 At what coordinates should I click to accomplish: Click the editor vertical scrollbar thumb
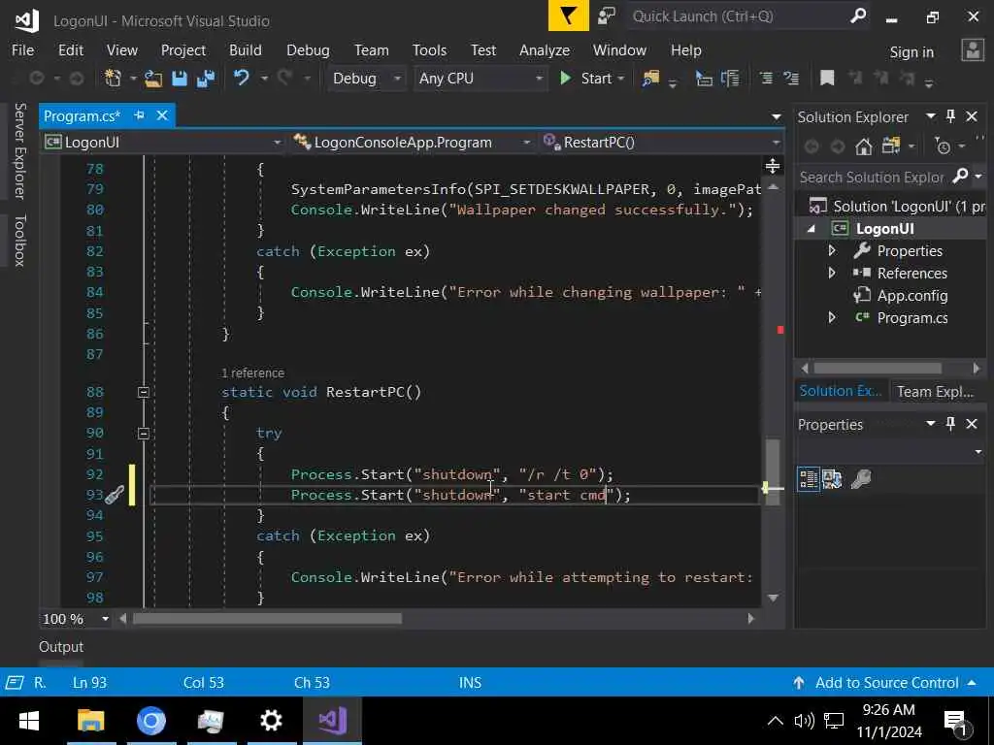[773, 471]
